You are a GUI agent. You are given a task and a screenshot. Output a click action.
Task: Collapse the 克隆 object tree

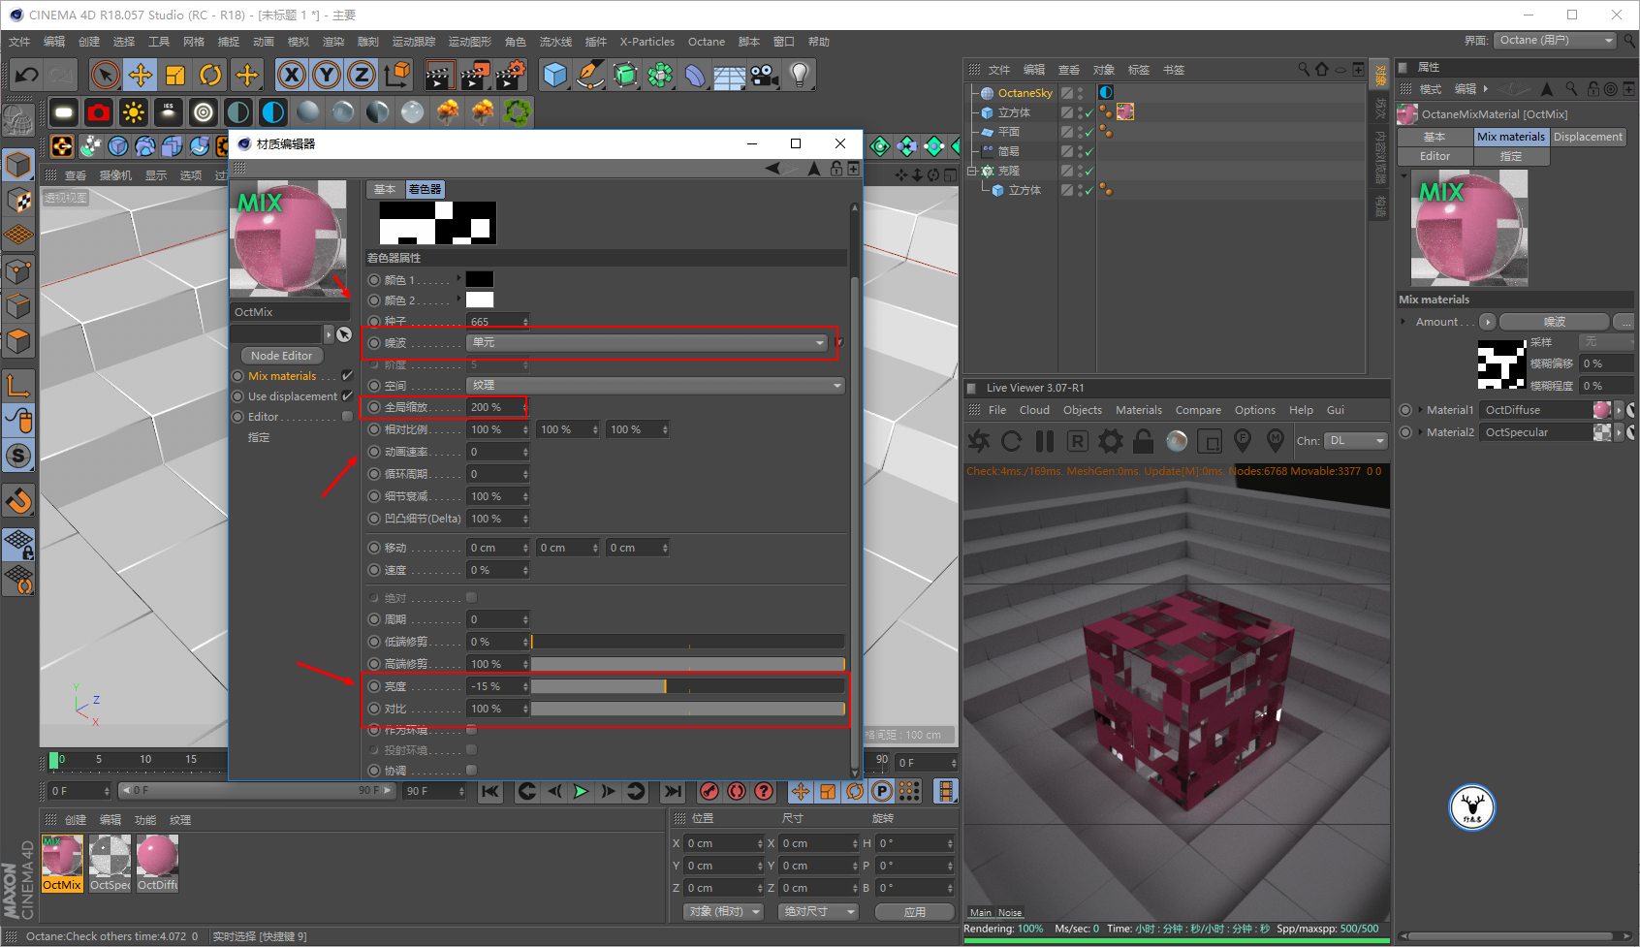(972, 171)
